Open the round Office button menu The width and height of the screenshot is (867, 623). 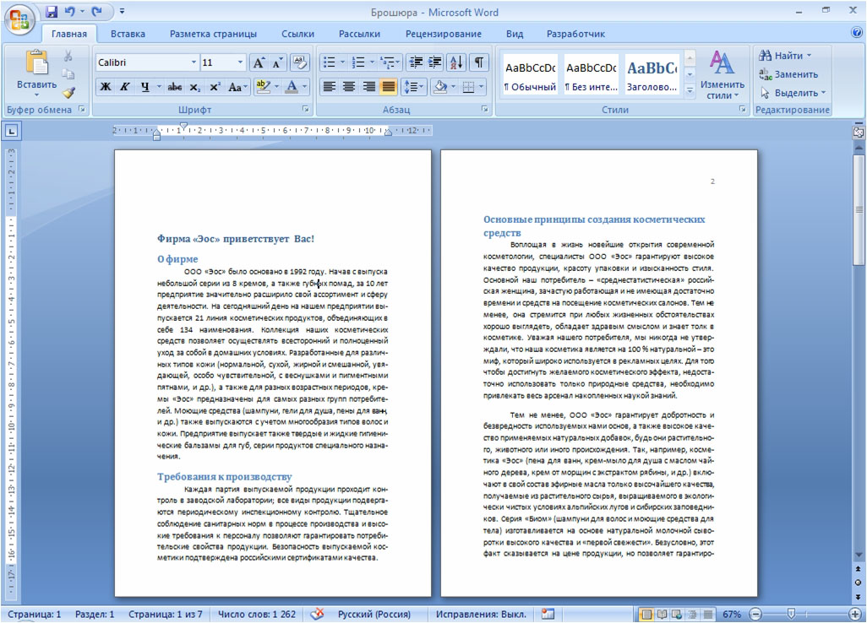(19, 21)
